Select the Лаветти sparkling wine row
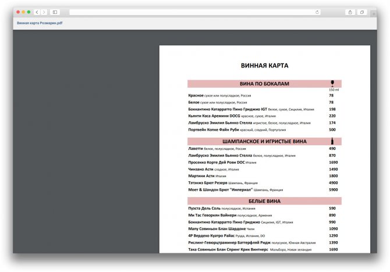The width and height of the screenshot is (390, 272). pyautogui.click(x=264, y=149)
